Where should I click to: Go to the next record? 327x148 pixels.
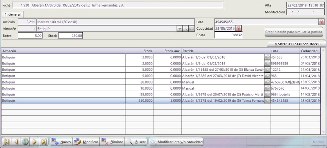pos(35,142)
